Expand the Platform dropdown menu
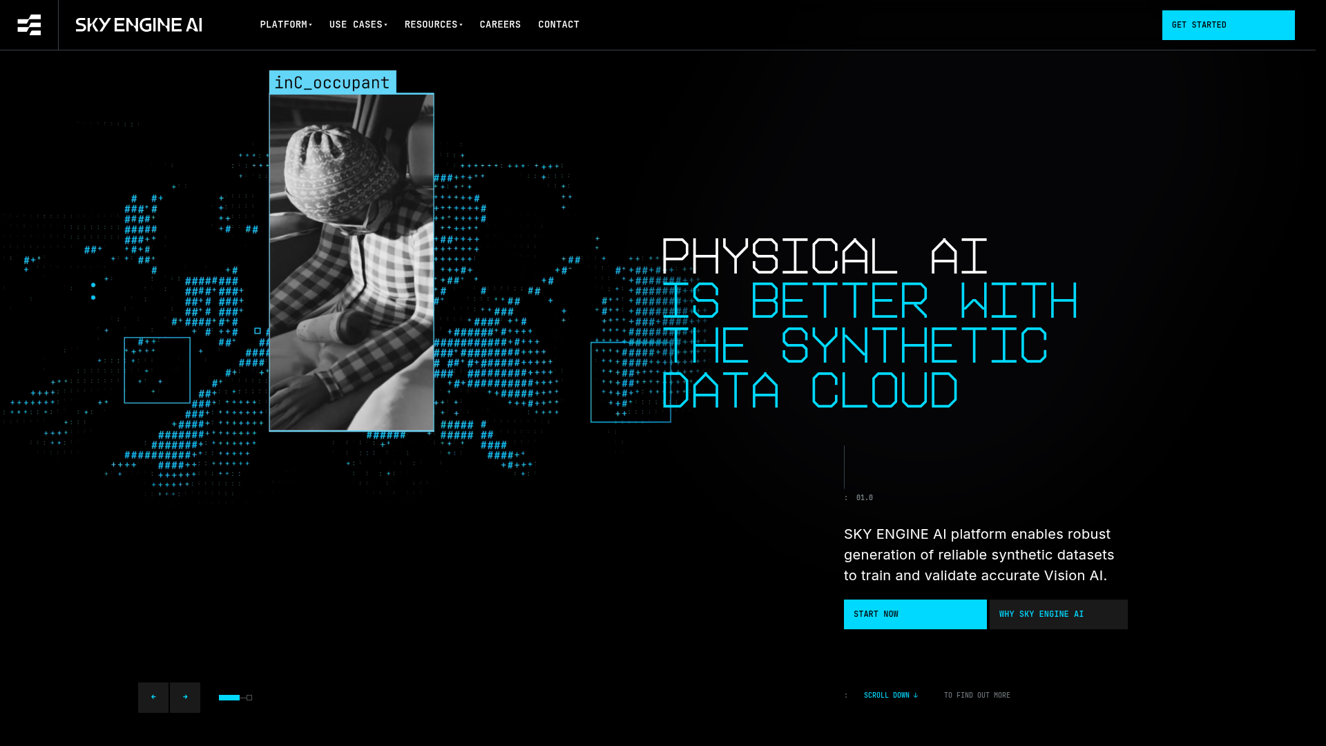The image size is (1326, 746). tap(286, 25)
